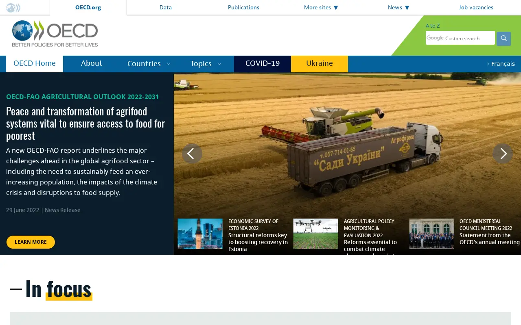
Task: Open the Ministerial Council meeting group photo thumbnail
Action: click(431, 234)
